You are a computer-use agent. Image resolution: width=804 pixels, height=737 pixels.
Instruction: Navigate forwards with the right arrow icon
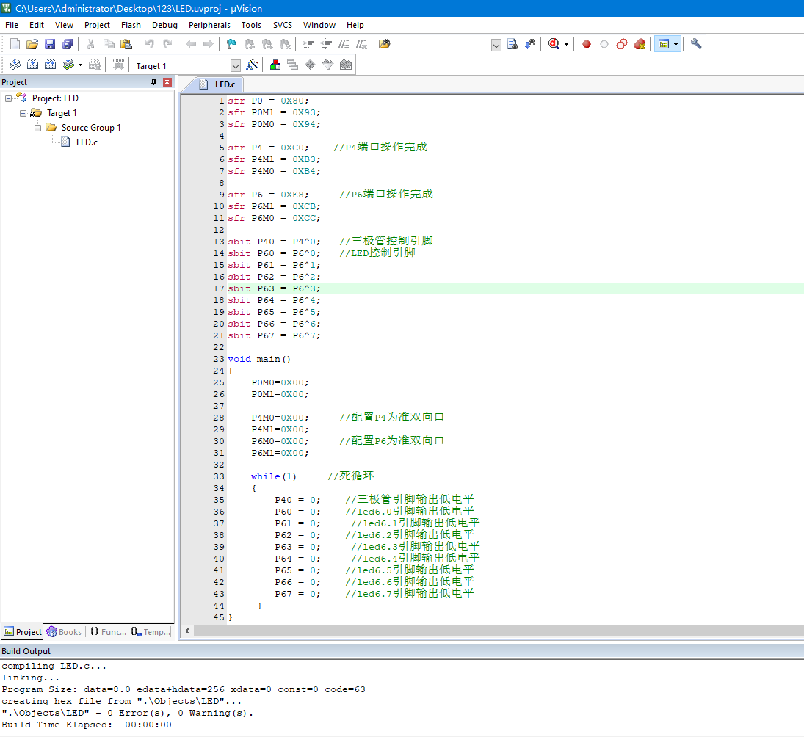tap(209, 44)
